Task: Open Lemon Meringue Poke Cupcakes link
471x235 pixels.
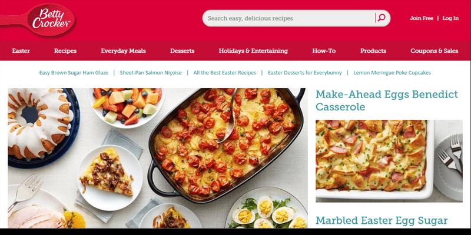Action: pos(392,73)
